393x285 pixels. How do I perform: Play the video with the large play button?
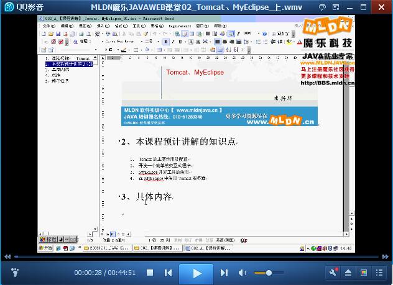point(196,273)
